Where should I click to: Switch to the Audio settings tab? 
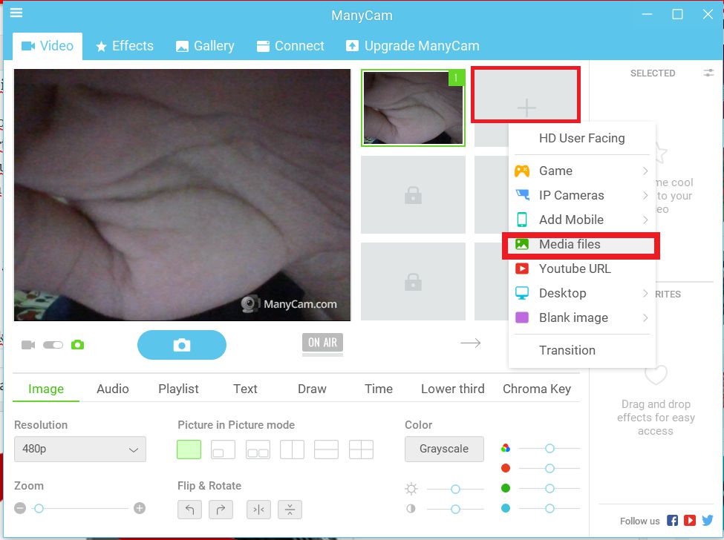[113, 389]
